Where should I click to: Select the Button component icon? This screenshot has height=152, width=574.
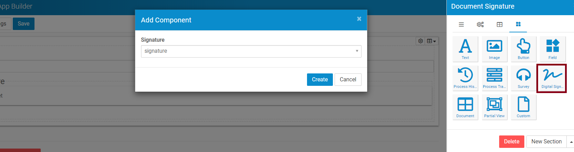point(523,49)
